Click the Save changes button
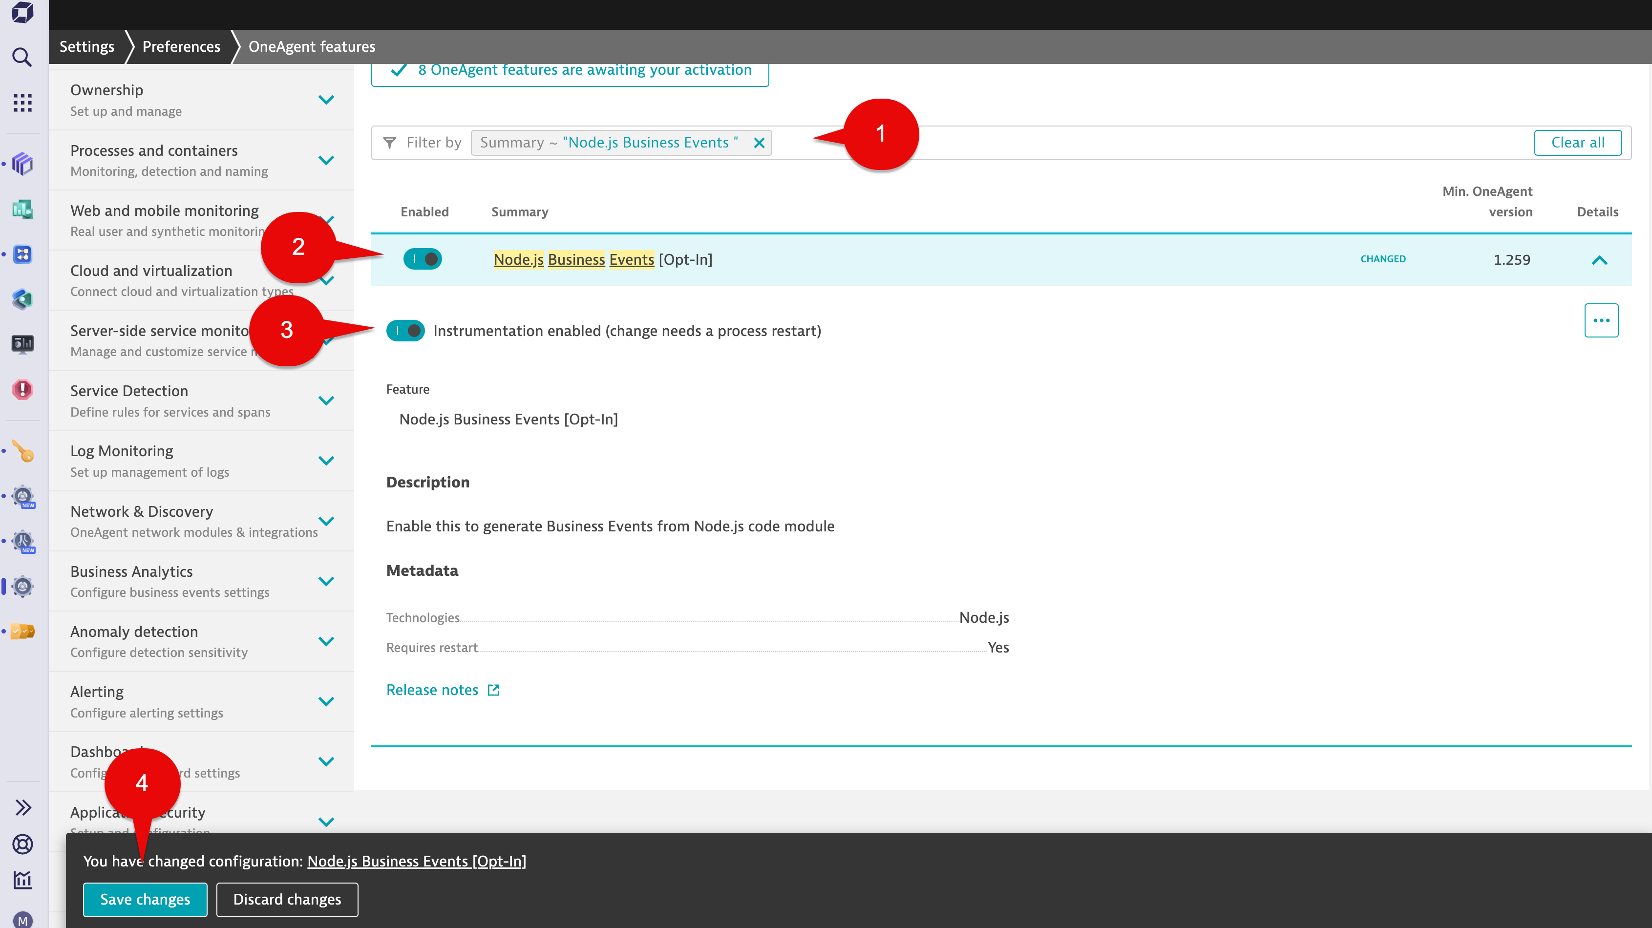Screen dimensions: 1652x928 [145, 899]
